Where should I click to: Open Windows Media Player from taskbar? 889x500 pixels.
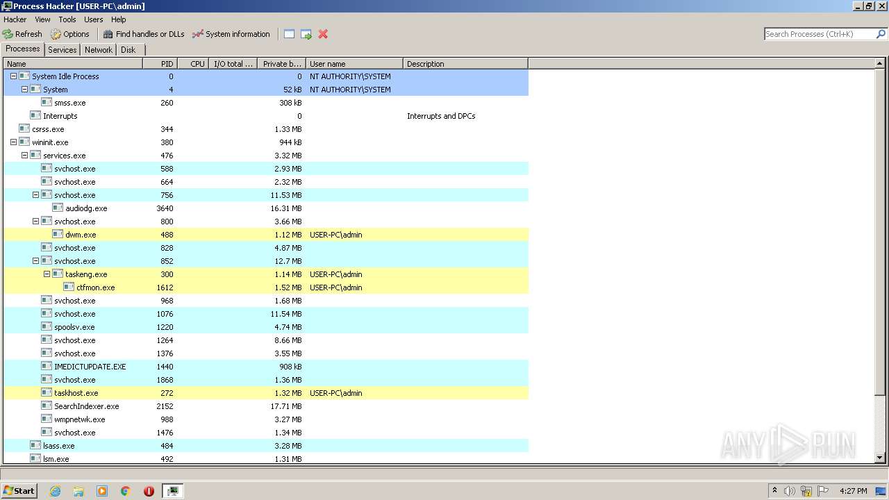(102, 491)
